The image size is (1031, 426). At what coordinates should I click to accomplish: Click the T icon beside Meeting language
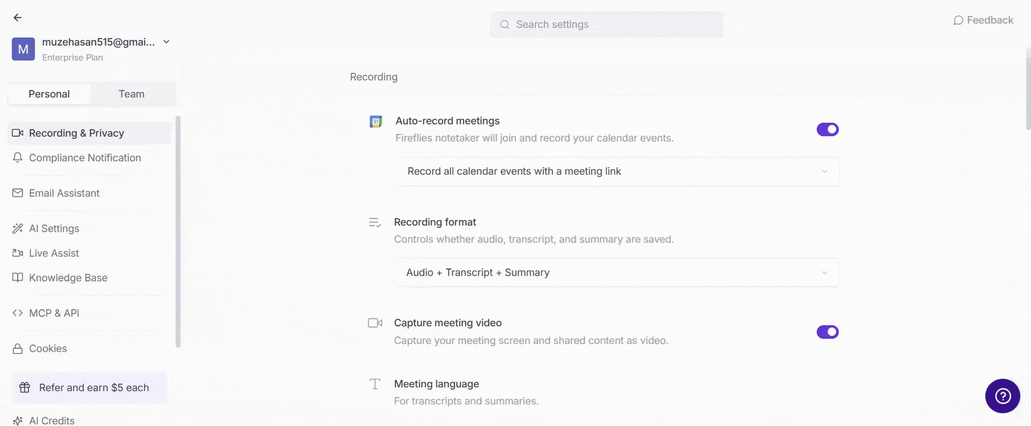(x=375, y=384)
